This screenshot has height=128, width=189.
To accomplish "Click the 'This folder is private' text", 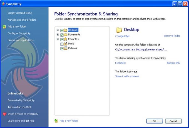I will (x=126, y=71).
